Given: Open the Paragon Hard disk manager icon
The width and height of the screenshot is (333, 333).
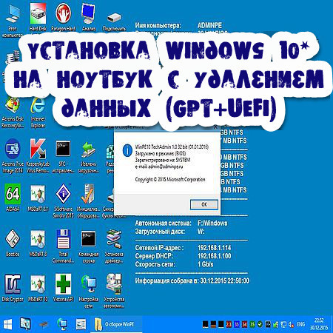Looking at the screenshot, I should 63,18.
